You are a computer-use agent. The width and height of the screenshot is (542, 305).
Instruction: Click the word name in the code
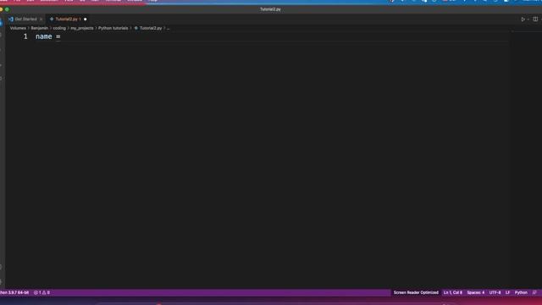43,36
